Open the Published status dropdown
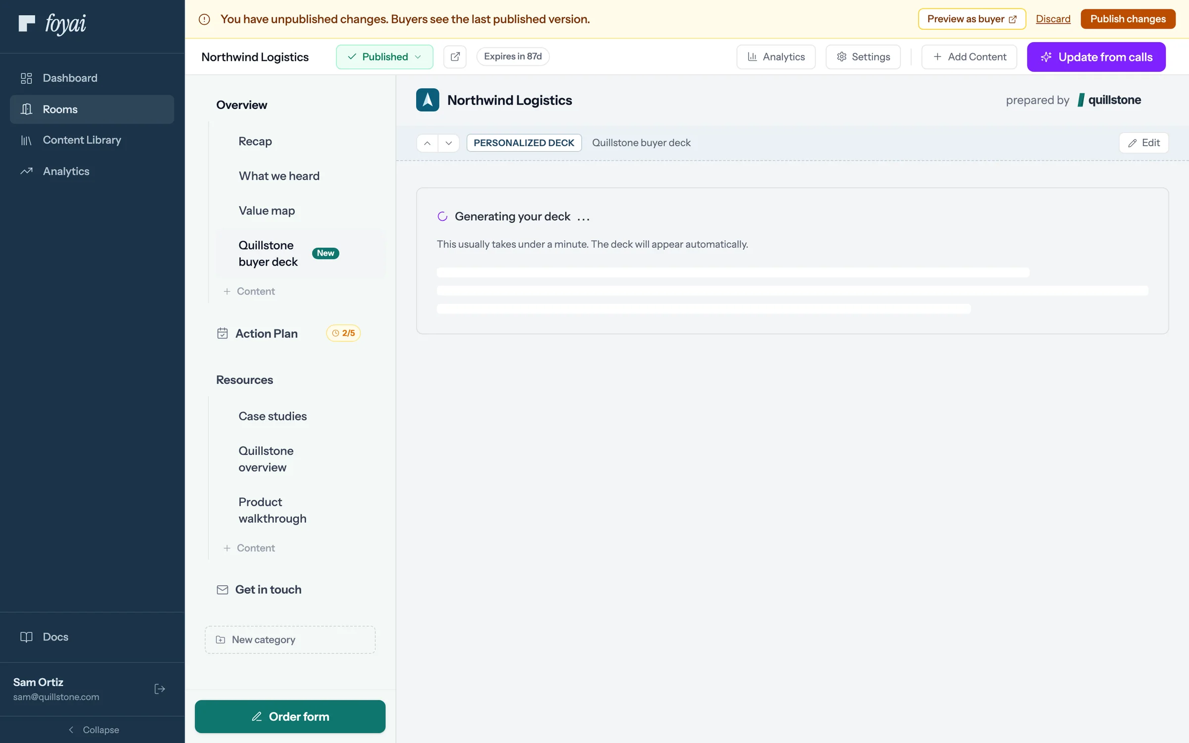Viewport: 1189px width, 743px height. coord(384,56)
